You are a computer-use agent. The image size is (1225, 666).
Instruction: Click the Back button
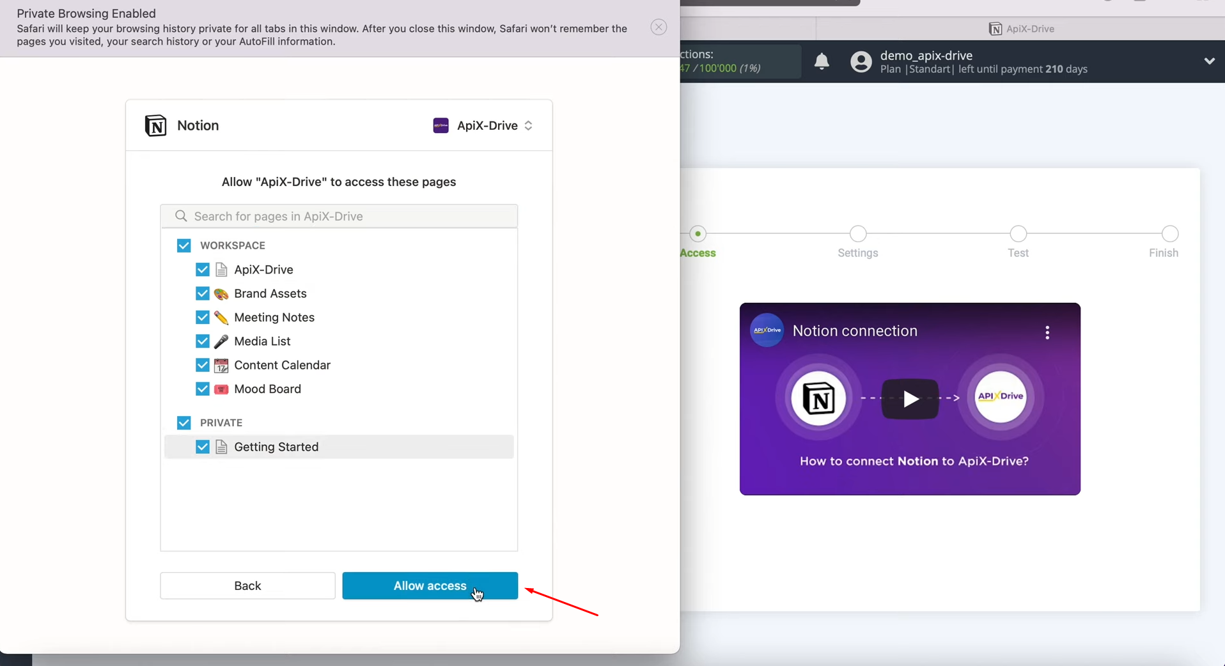[247, 585]
